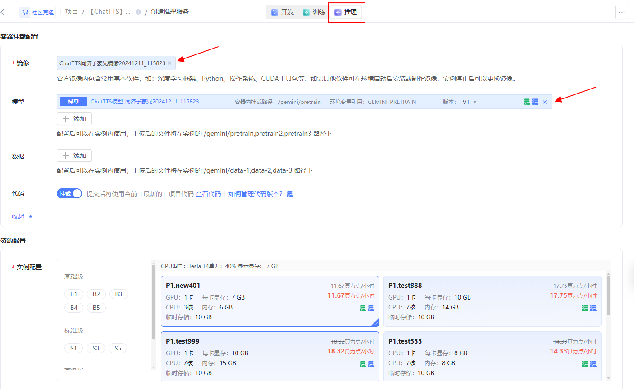Switch to the 训练 tab
This screenshot has width=634, height=389.
pyautogui.click(x=314, y=12)
